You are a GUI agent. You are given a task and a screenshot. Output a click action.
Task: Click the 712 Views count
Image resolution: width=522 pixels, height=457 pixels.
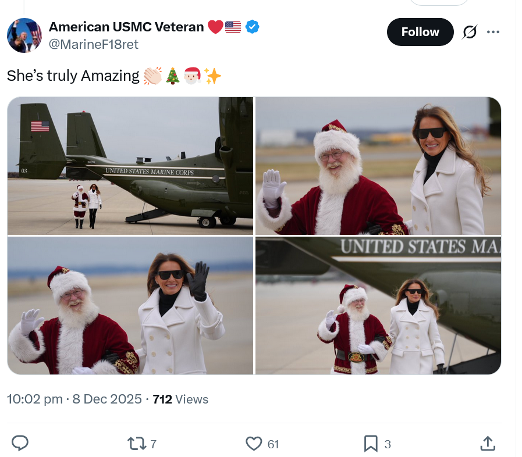click(180, 399)
